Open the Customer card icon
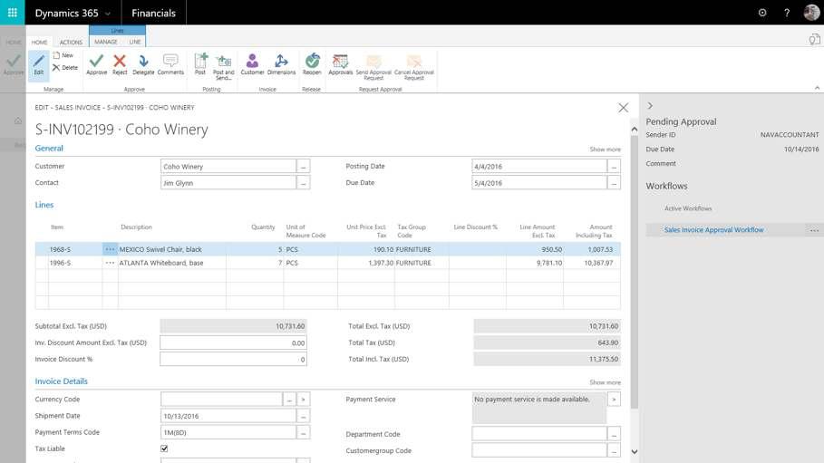 (x=252, y=64)
